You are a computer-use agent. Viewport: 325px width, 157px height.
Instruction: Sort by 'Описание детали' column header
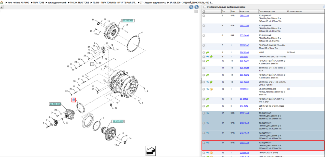tap(267, 11)
